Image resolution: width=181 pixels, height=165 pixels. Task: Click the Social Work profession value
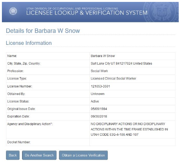tap(99, 71)
